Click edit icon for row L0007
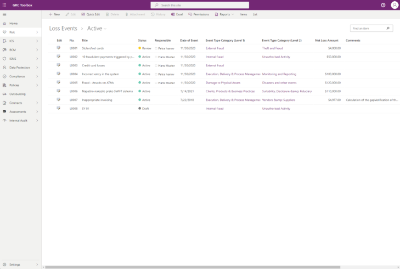400x269 pixels. tap(58, 99)
